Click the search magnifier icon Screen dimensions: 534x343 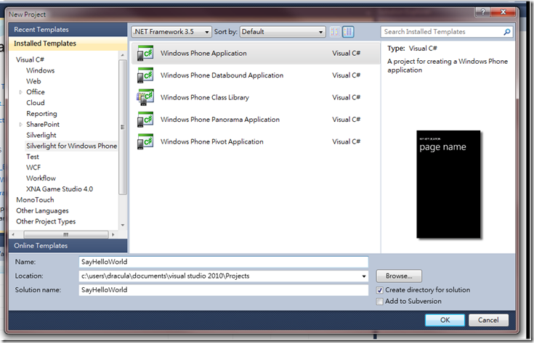[x=507, y=32]
